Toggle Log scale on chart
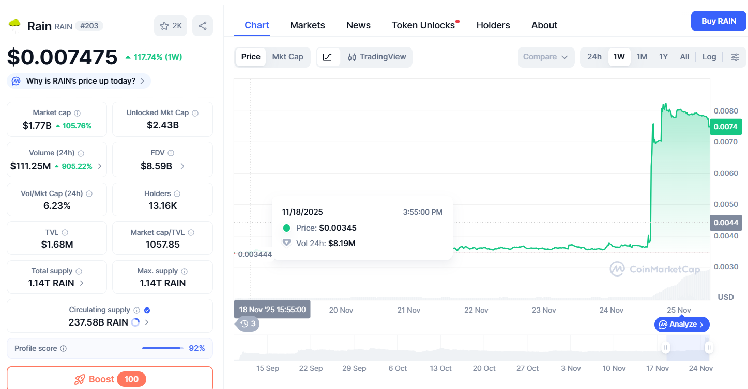The image size is (748, 389). tap(709, 57)
